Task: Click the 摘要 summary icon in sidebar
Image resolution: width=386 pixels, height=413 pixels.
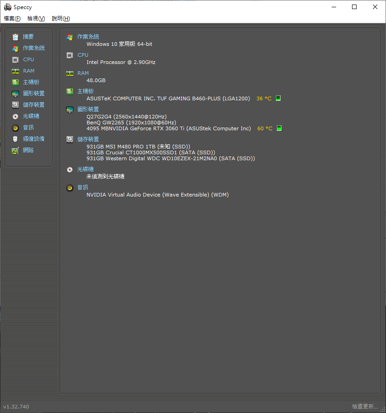Action: [x=15, y=37]
